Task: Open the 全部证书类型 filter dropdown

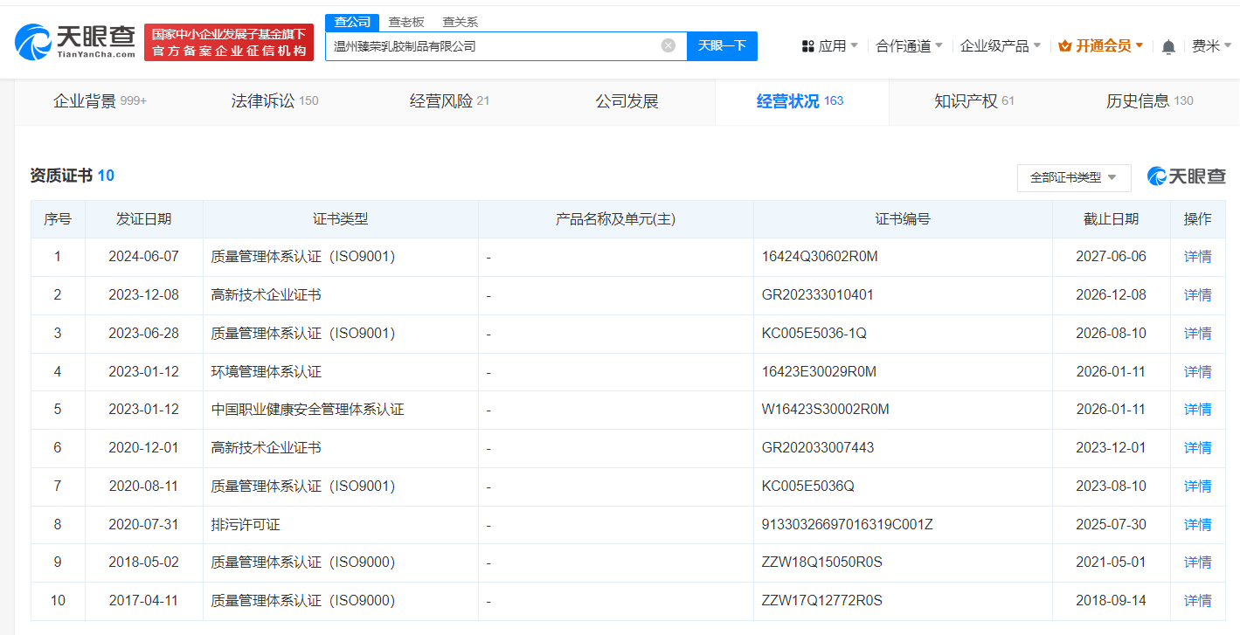Action: click(1074, 177)
